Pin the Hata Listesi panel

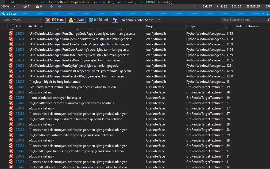(x=267, y=13)
